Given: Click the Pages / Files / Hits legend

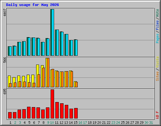Looking at the screenshot, I should click(x=157, y=26).
